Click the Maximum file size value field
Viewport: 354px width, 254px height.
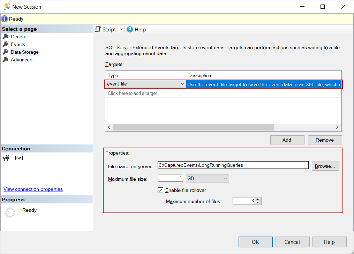(x=171, y=178)
